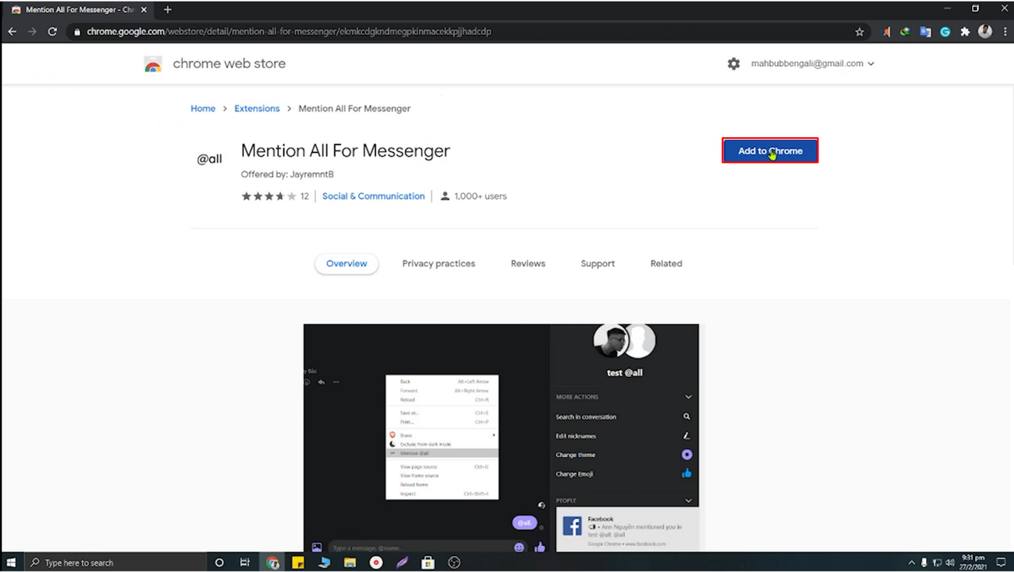Open the Windows Start menu
This screenshot has width=1014, height=572.
(x=12, y=562)
